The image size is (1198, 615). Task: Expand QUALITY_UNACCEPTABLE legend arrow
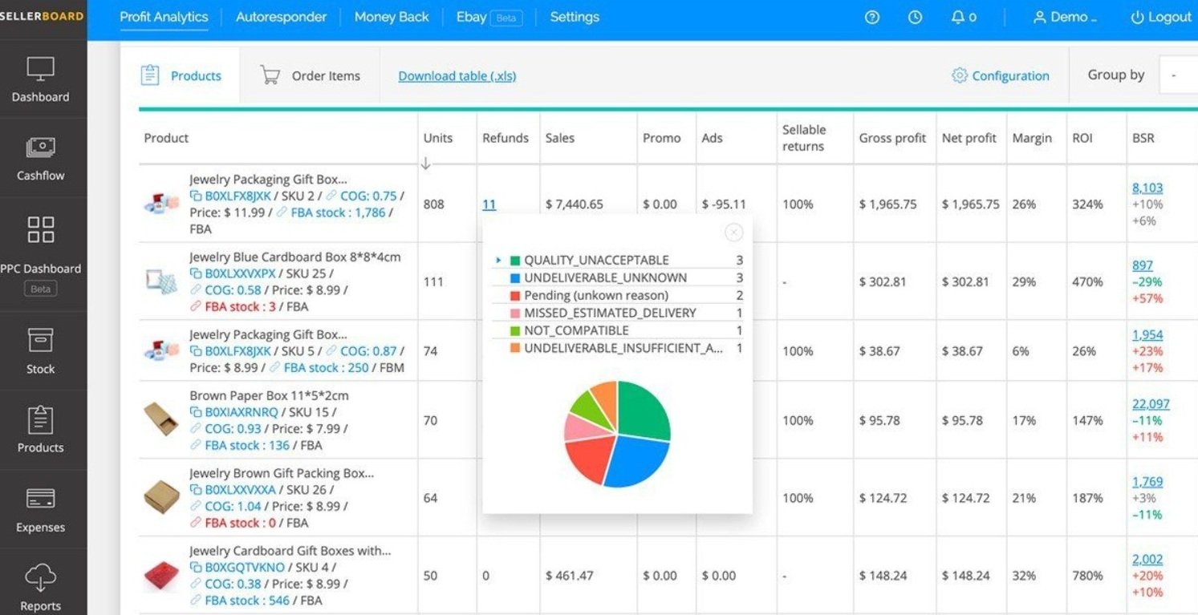click(498, 260)
